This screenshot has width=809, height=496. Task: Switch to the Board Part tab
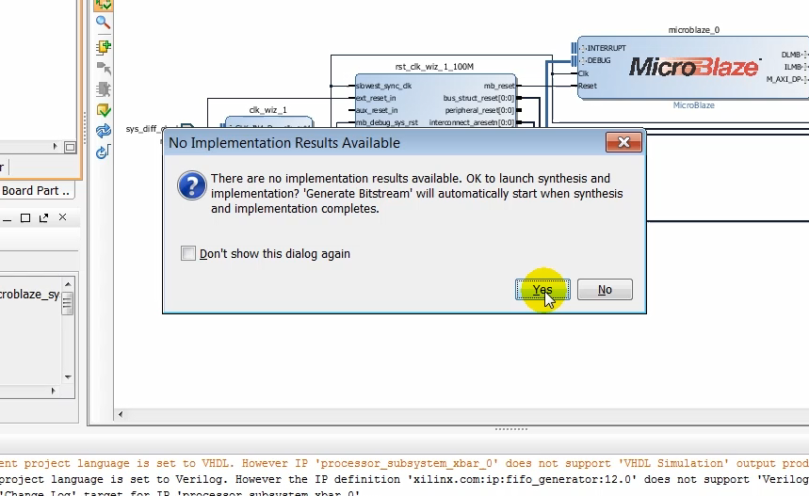pos(36,190)
